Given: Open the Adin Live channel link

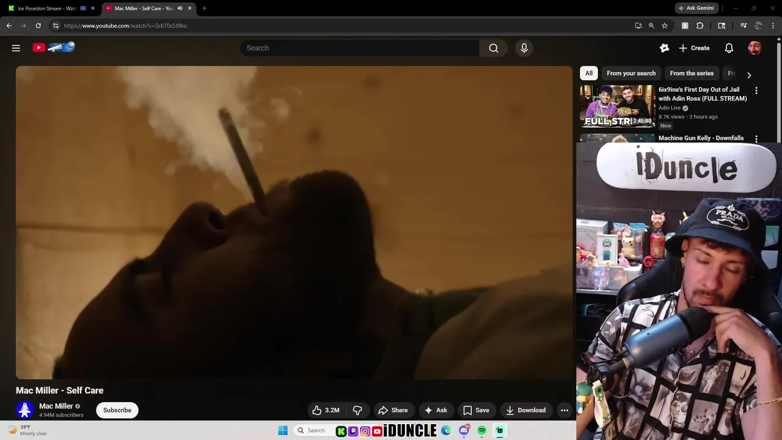Looking at the screenshot, I should pos(670,108).
